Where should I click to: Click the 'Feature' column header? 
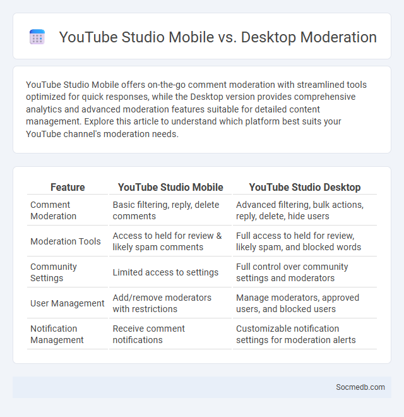[x=68, y=187]
